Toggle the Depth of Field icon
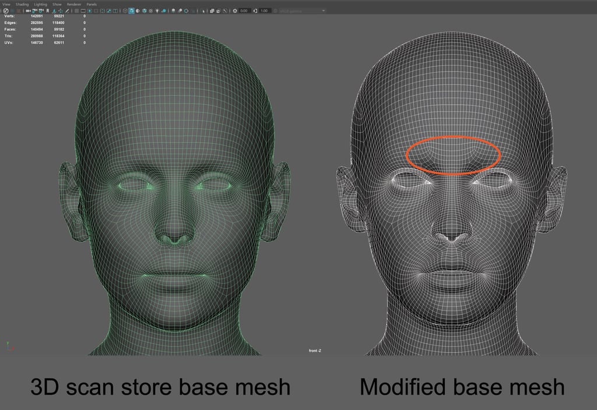Screen dimensions: 597x410 coord(193,10)
